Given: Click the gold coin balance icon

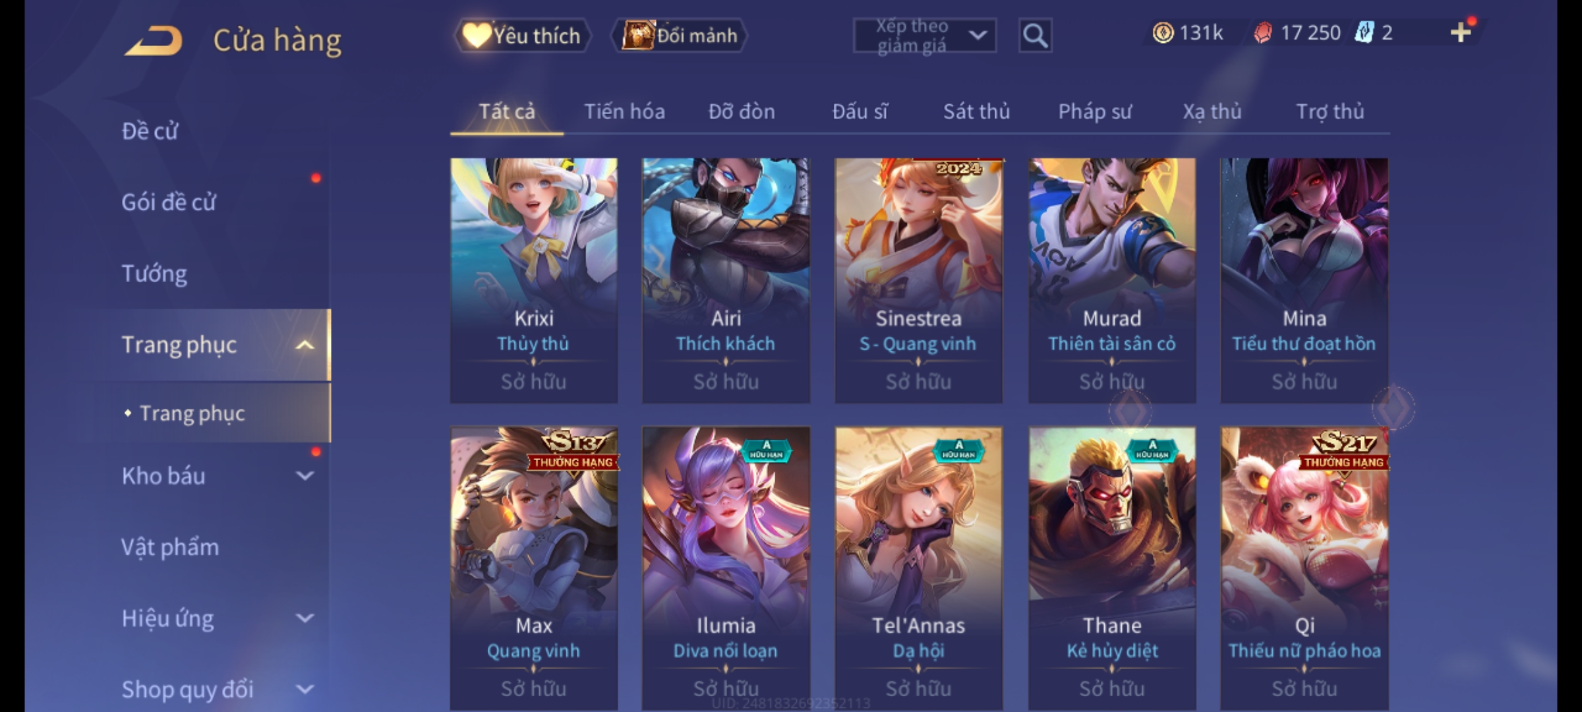Looking at the screenshot, I should [x=1163, y=32].
